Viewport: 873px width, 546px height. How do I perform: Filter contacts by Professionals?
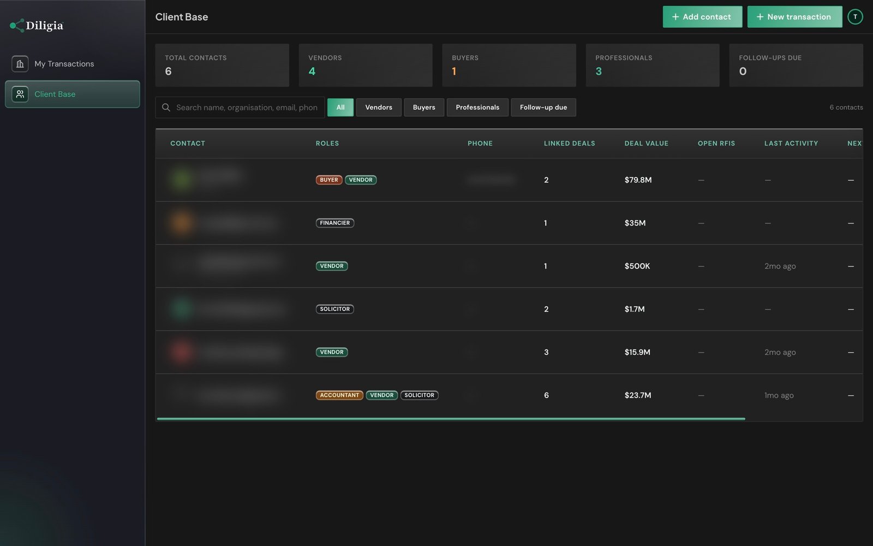(x=477, y=108)
